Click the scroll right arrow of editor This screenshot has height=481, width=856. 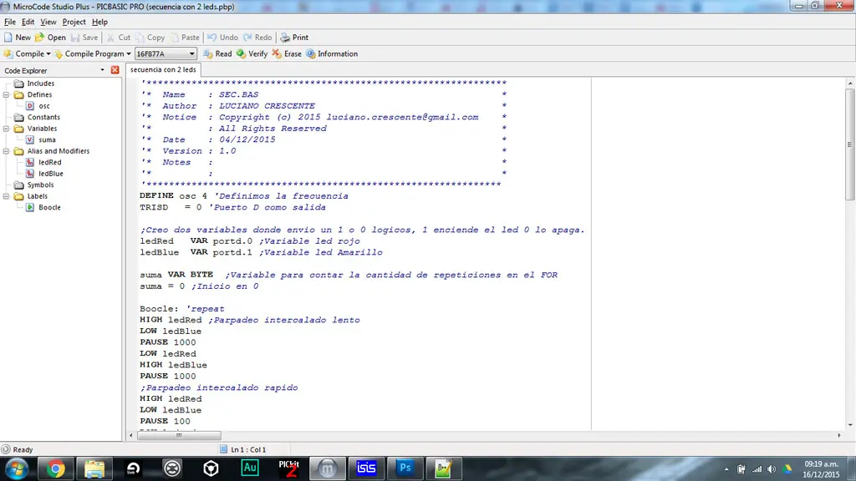coord(839,435)
